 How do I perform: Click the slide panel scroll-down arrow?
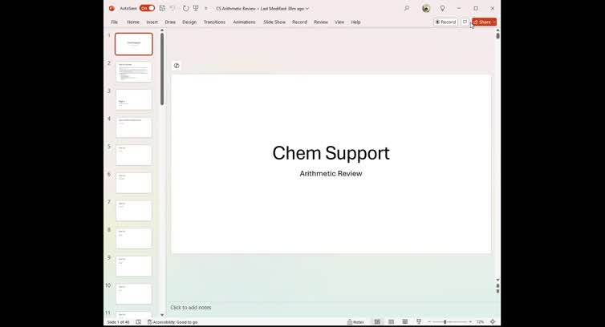[x=162, y=315]
